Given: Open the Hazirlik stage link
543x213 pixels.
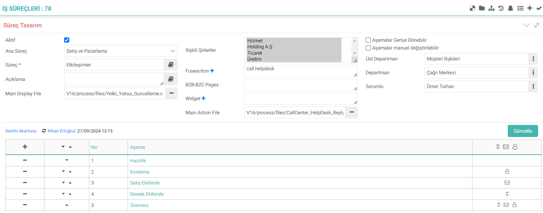Looking at the screenshot, I should pos(138,161).
